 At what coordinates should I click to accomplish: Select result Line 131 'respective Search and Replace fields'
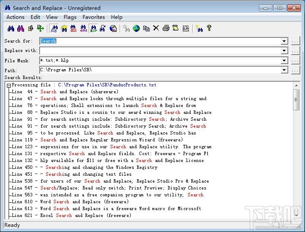(110, 153)
